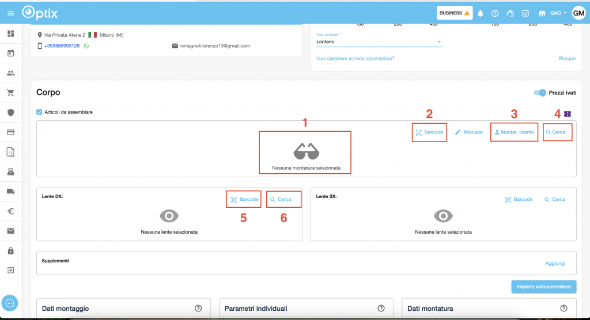The image size is (590, 320).
Task: Click the Montat. cliente button
Action: click(515, 132)
